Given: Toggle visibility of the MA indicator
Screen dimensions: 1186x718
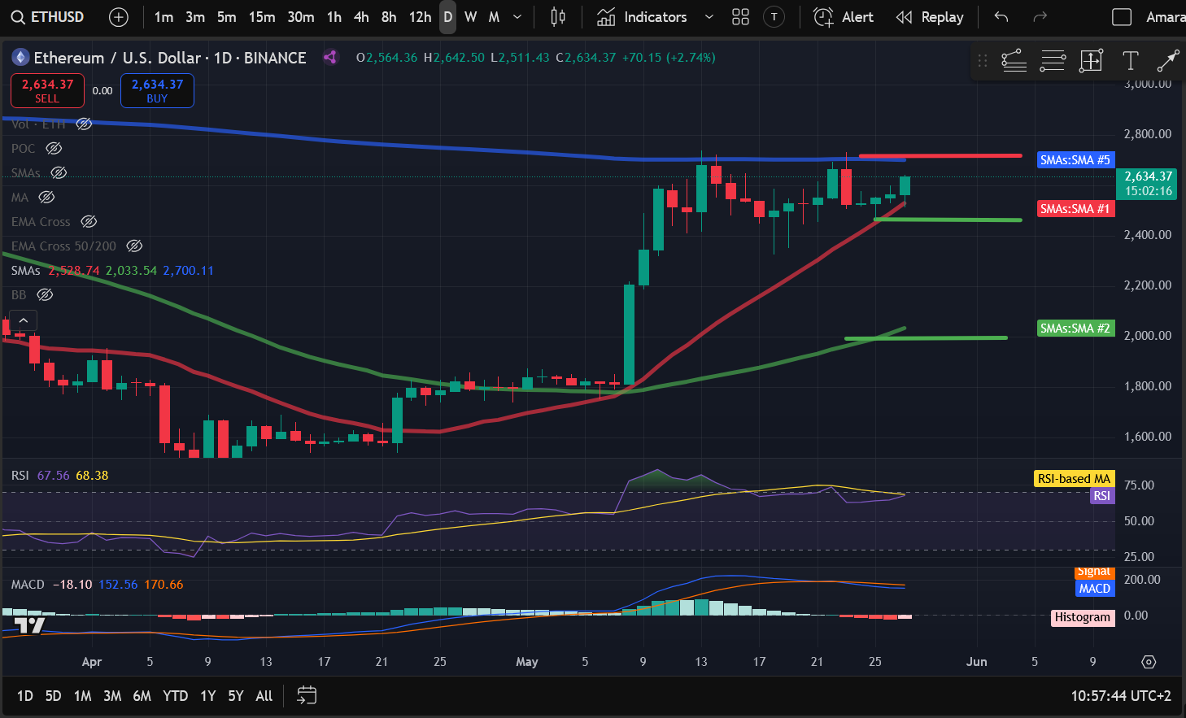Looking at the screenshot, I should pyautogui.click(x=46, y=197).
